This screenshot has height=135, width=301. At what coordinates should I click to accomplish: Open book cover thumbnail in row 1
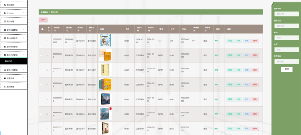105,40
